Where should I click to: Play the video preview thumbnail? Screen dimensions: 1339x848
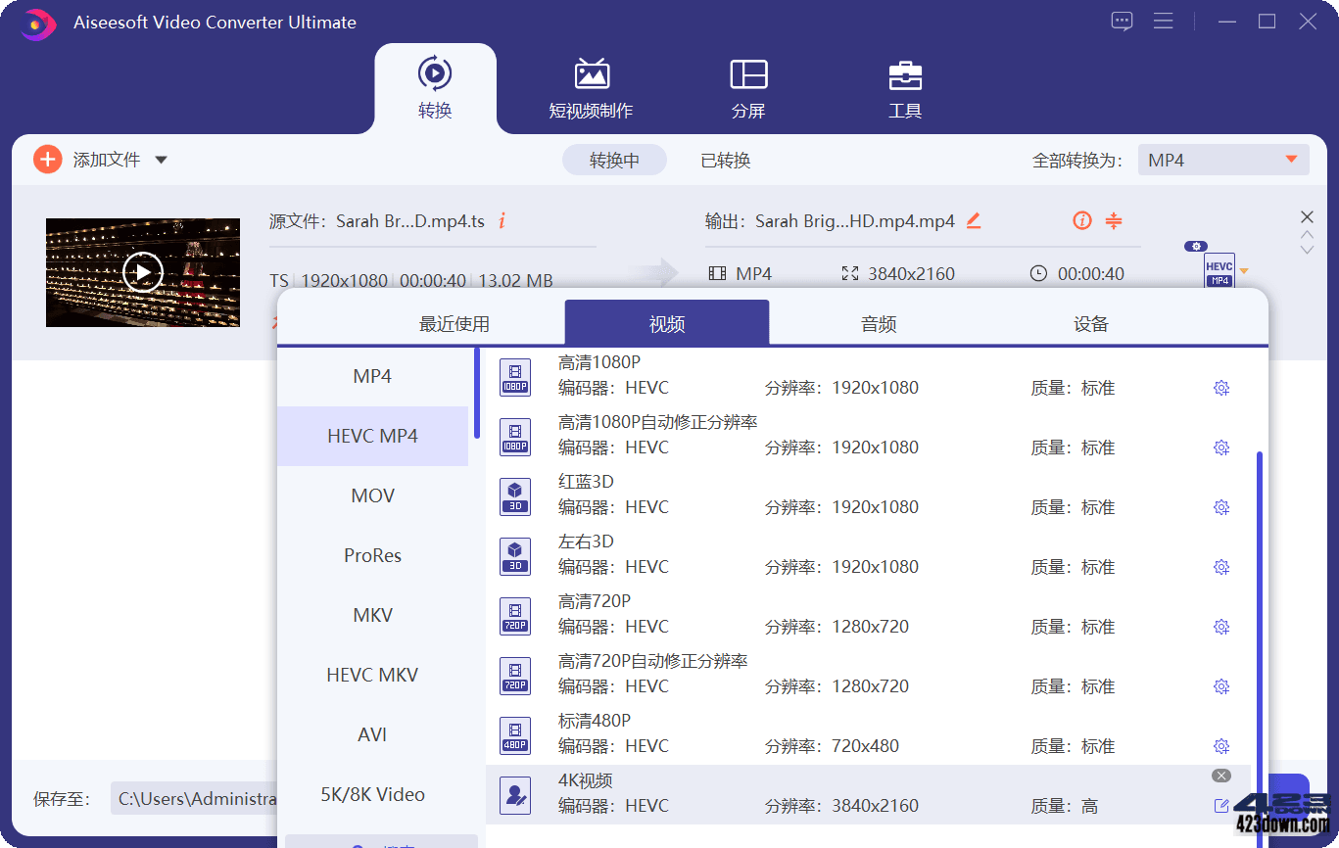click(142, 272)
